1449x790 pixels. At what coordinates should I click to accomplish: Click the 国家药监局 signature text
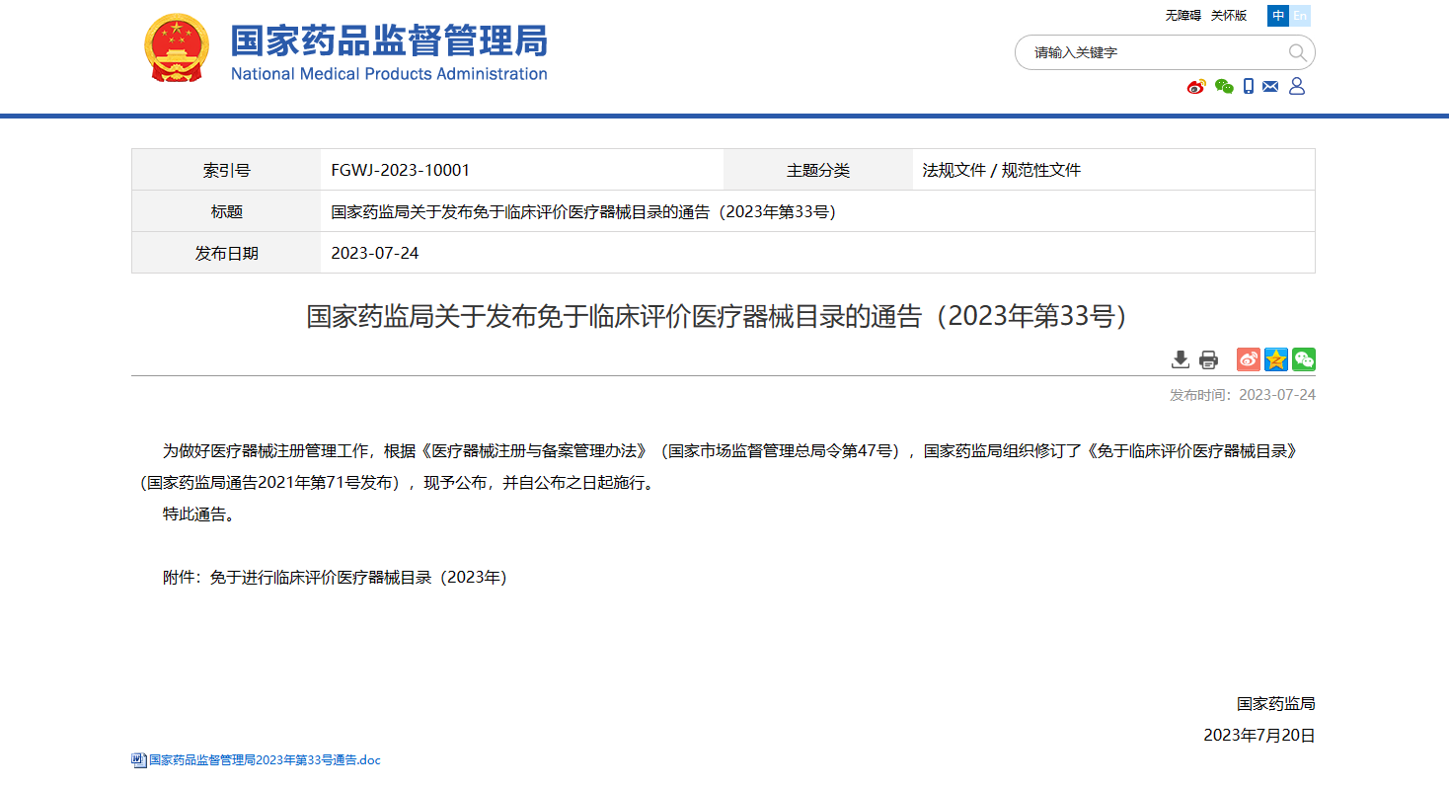point(1276,704)
